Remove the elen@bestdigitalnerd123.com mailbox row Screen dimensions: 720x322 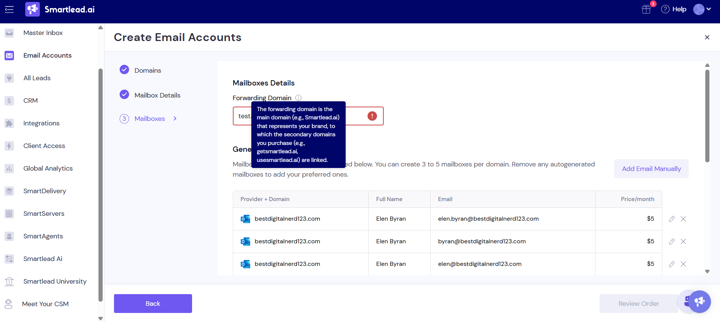[683, 264]
